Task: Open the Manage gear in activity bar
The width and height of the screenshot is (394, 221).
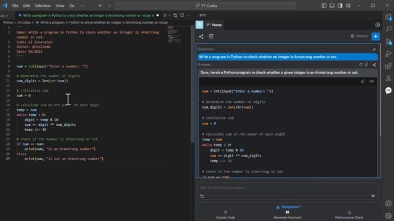Action: click(388, 215)
